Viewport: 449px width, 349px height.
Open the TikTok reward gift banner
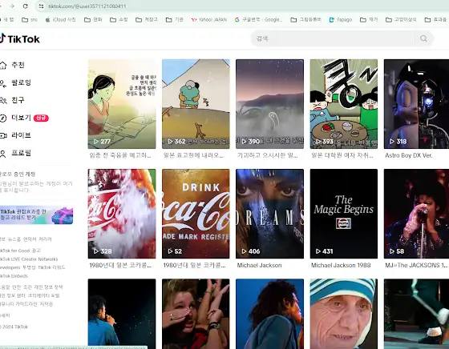coord(36,215)
